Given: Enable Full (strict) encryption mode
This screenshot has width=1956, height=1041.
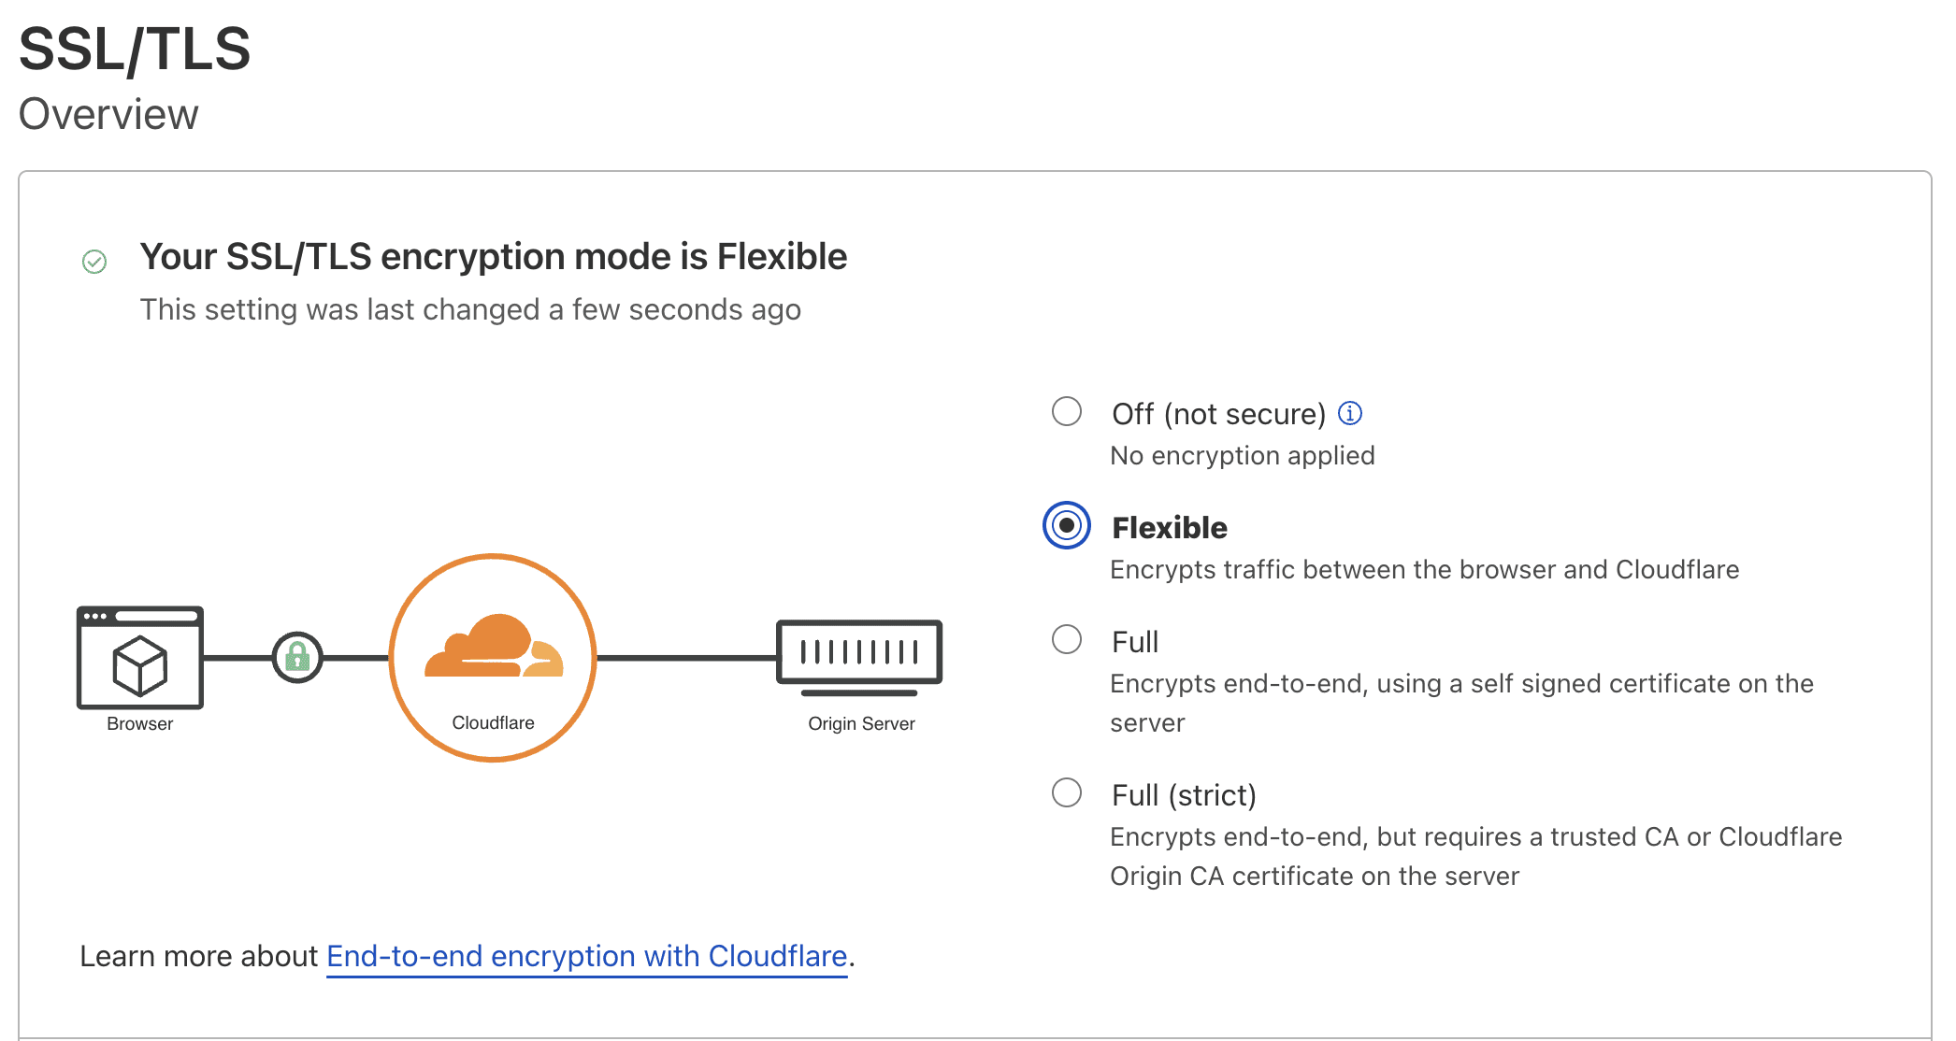Looking at the screenshot, I should pyautogui.click(x=1065, y=792).
